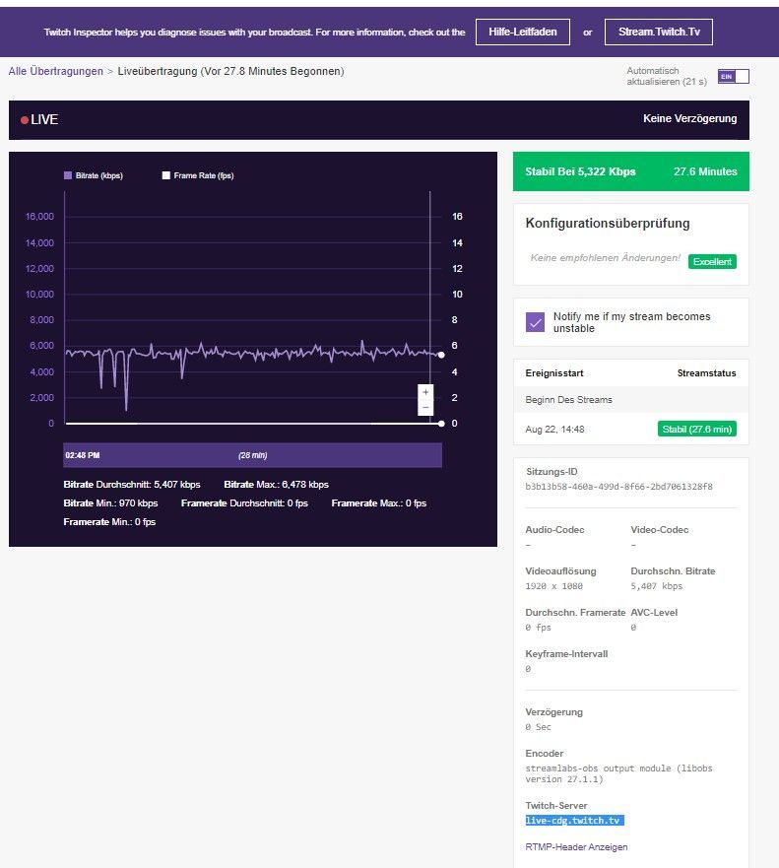
Task: Uncheck Notify me if stream becomes unstable
Action: coord(535,322)
